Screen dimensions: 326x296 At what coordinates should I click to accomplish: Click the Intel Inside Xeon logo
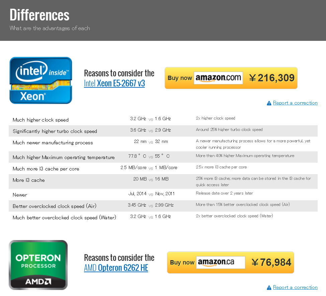[x=41, y=80]
